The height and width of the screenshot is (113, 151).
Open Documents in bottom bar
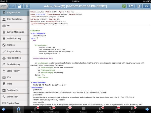(x=35, y=109)
